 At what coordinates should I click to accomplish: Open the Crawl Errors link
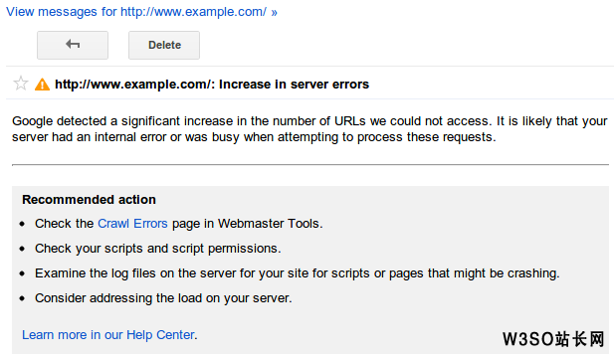coord(132,224)
